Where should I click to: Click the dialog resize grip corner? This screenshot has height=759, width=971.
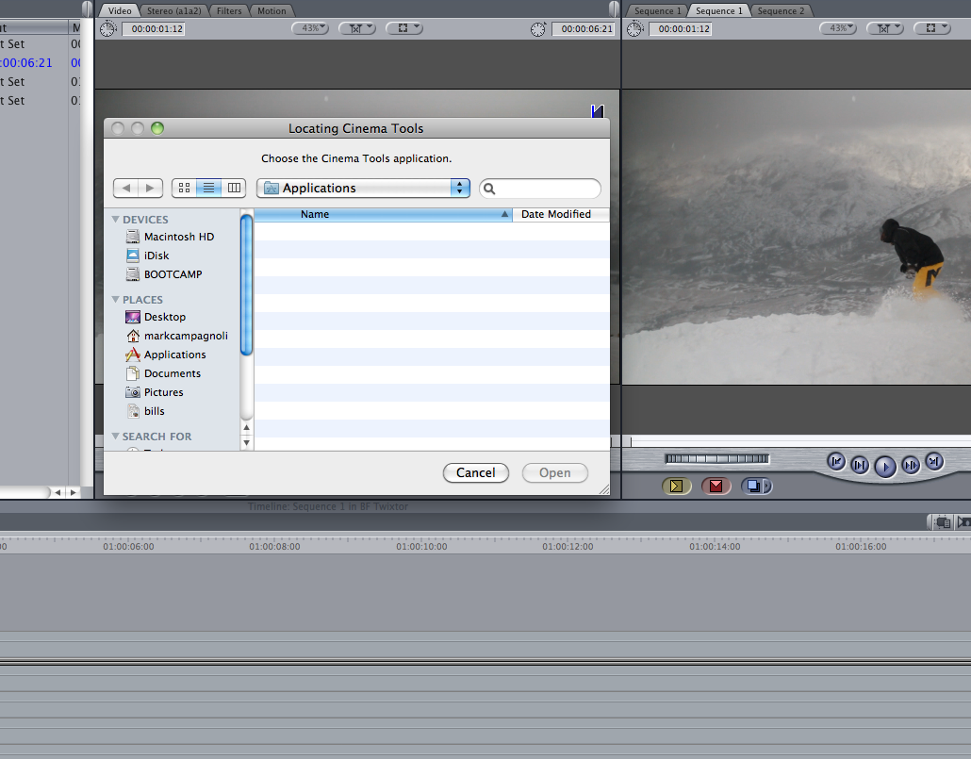coord(603,488)
